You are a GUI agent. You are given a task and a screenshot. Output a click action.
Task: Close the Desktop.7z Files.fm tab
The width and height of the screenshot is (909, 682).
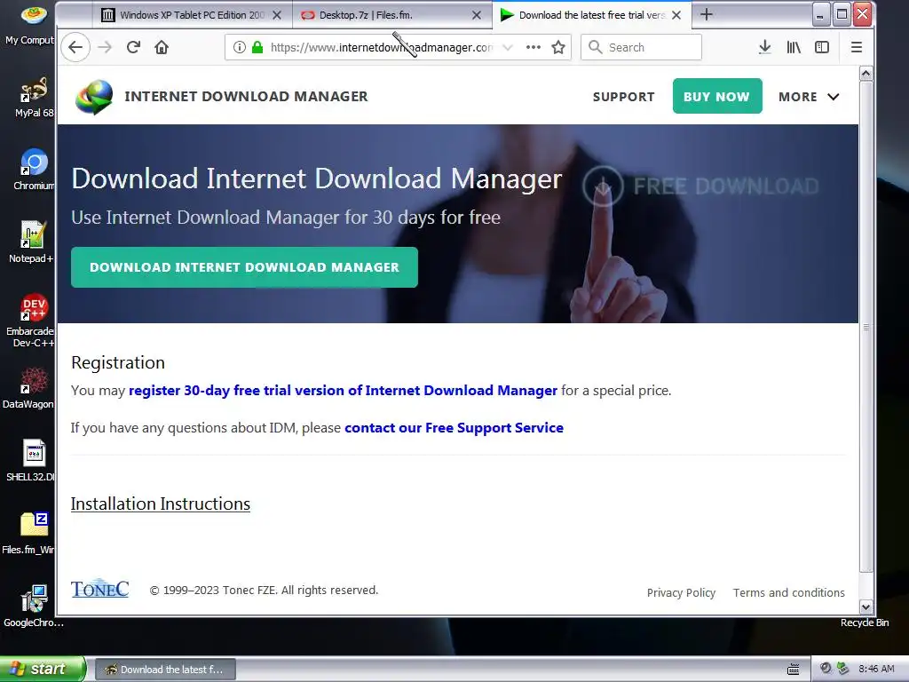point(477,15)
